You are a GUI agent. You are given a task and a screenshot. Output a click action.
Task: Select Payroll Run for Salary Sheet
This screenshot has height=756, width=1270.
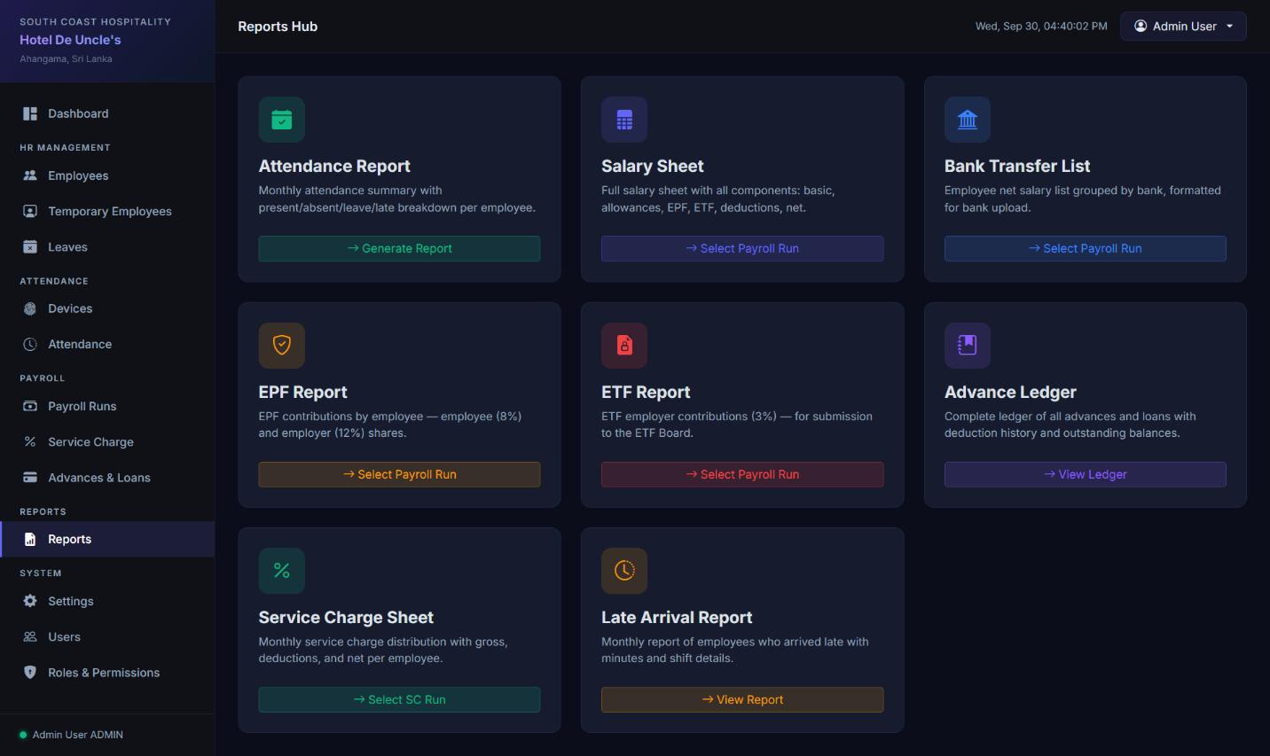coord(742,249)
